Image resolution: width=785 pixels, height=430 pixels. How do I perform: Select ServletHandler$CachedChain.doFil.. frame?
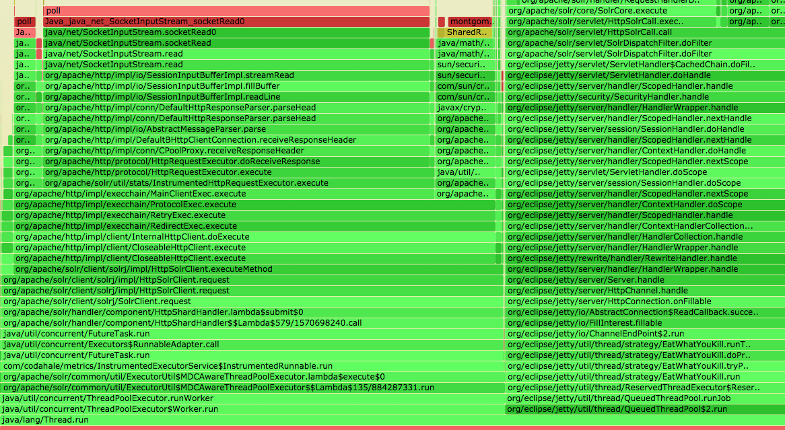click(645, 65)
